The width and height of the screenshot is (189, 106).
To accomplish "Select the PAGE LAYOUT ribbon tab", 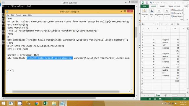I will point(174,6).
